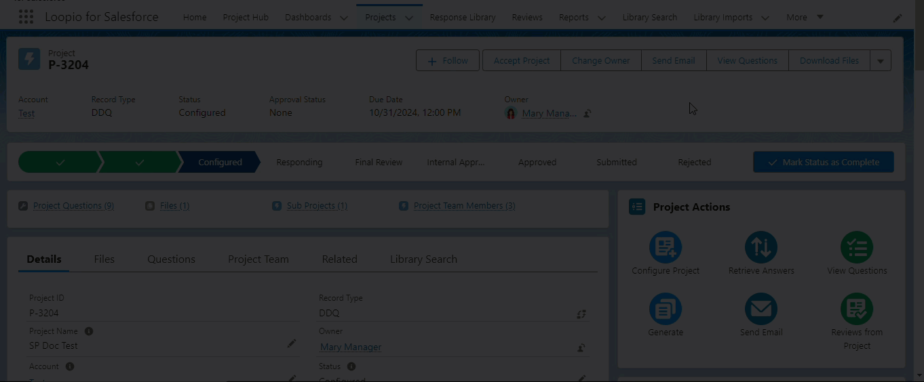This screenshot has height=382, width=924.
Task: Open the Configure Project action icon
Action: click(666, 247)
